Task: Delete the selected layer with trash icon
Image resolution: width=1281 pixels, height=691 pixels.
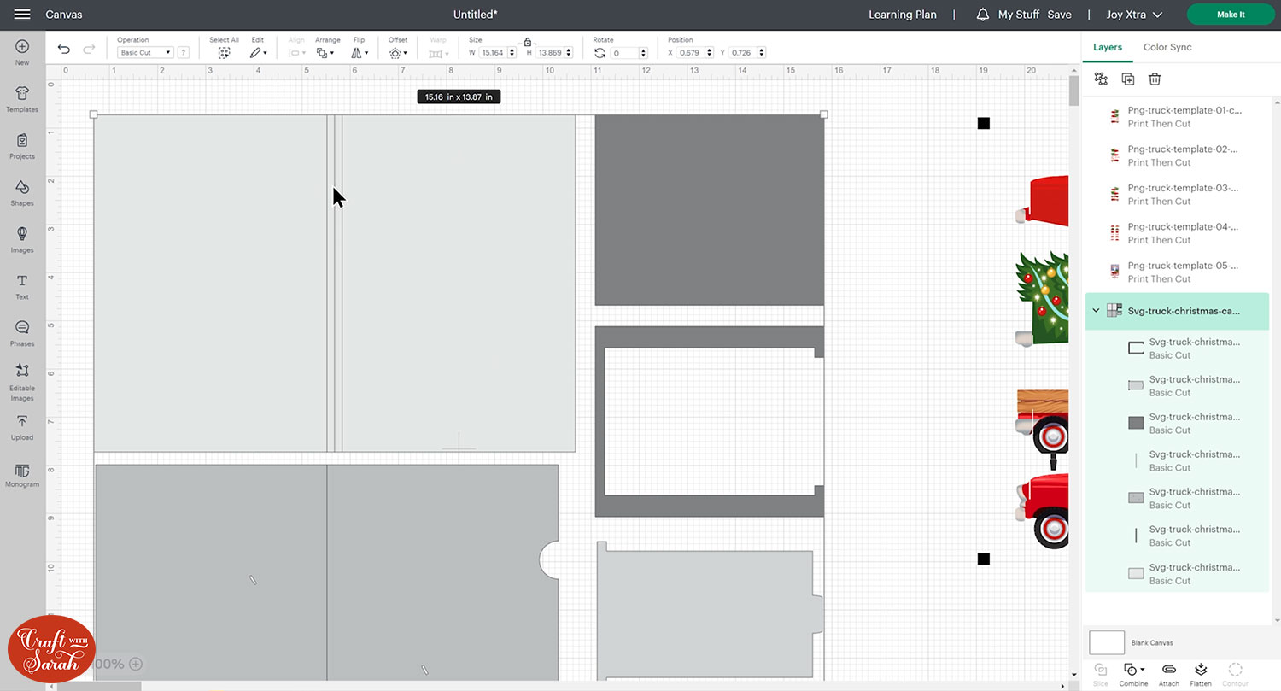Action: [1155, 79]
